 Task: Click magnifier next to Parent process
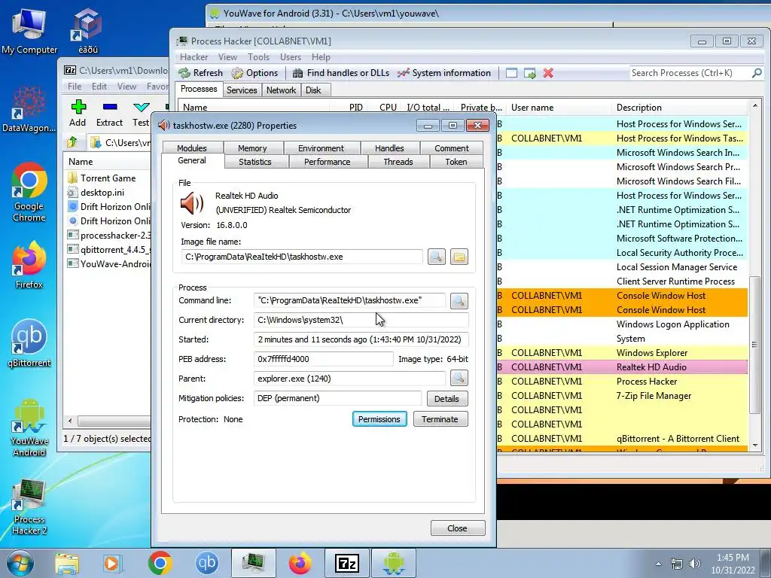459,378
